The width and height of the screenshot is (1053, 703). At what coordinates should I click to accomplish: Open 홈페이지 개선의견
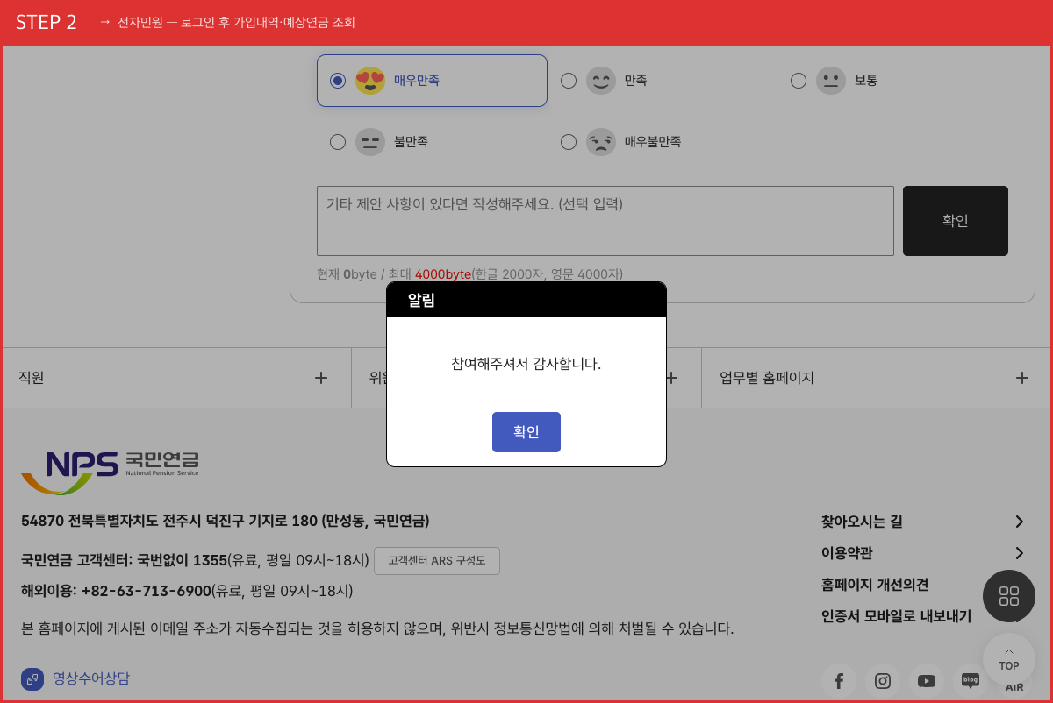coord(875,585)
